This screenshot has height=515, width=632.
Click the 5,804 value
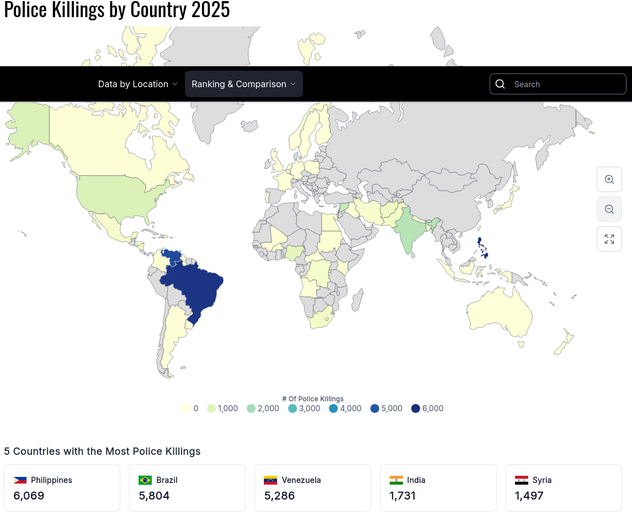[x=154, y=496]
